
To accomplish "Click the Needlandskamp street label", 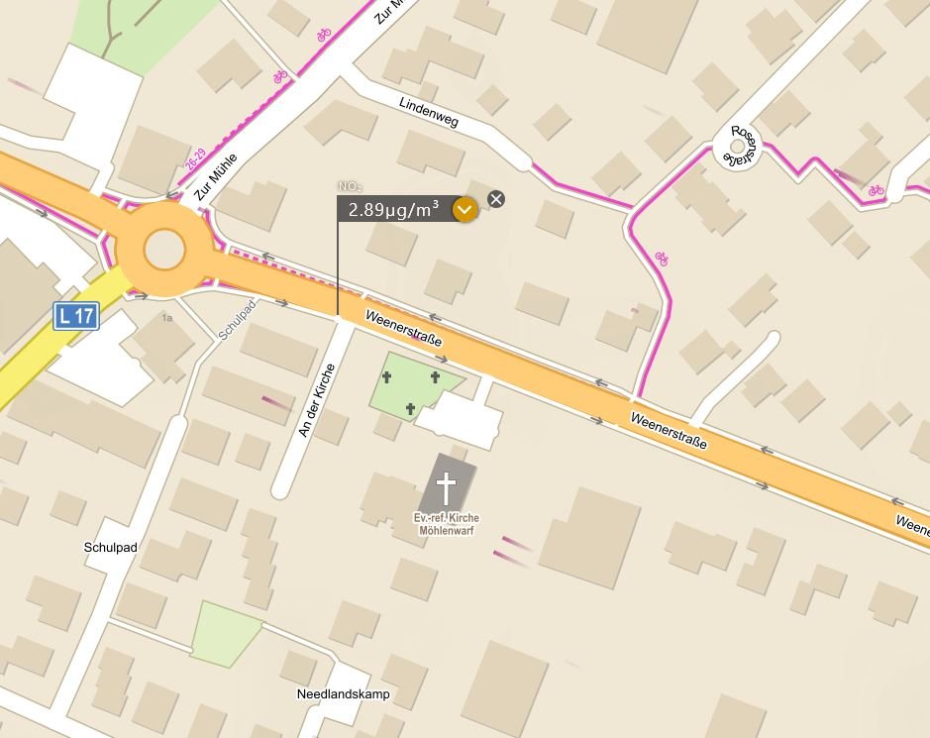I will tap(344, 694).
